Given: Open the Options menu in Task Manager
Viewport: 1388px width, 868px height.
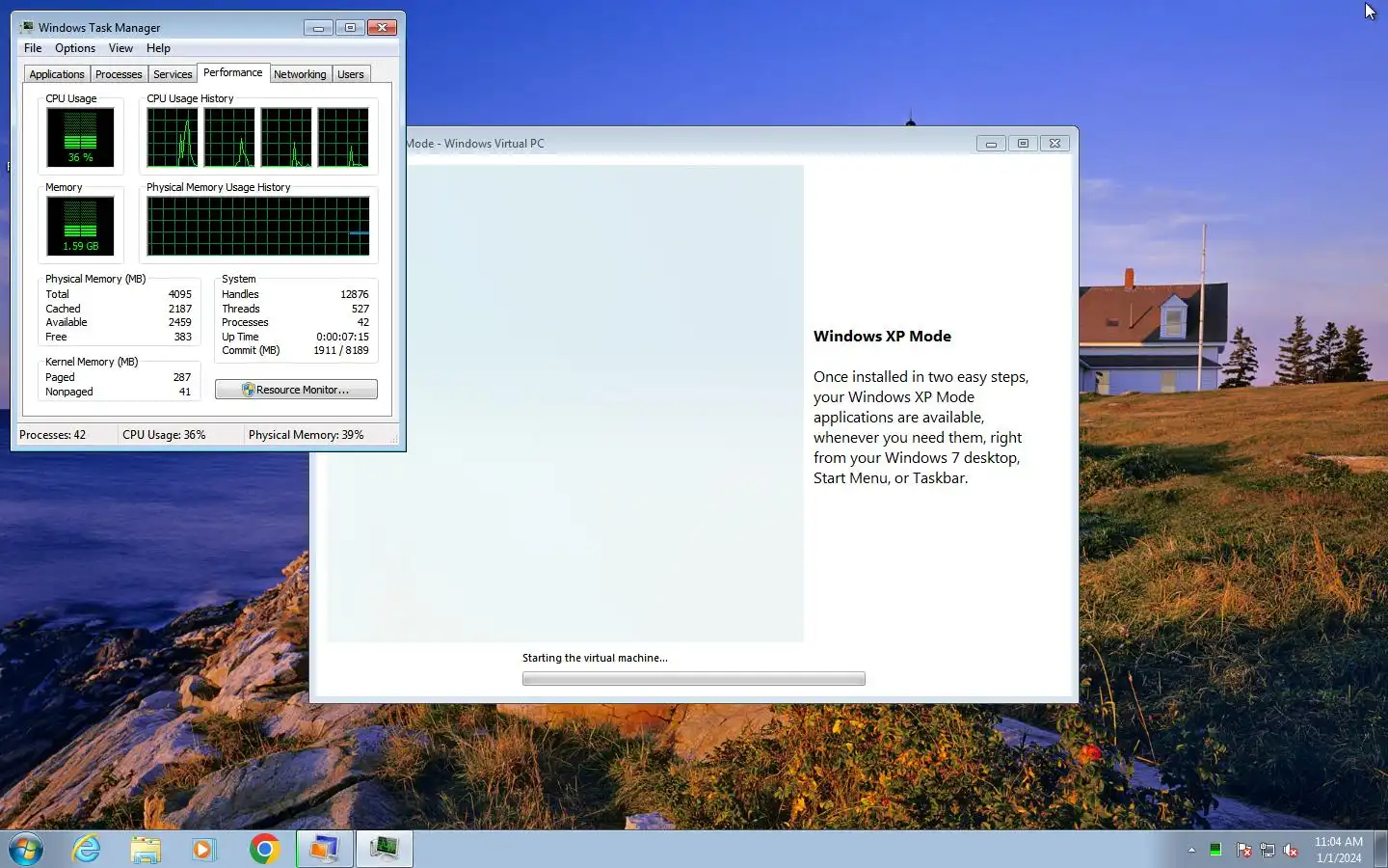Looking at the screenshot, I should (x=75, y=48).
